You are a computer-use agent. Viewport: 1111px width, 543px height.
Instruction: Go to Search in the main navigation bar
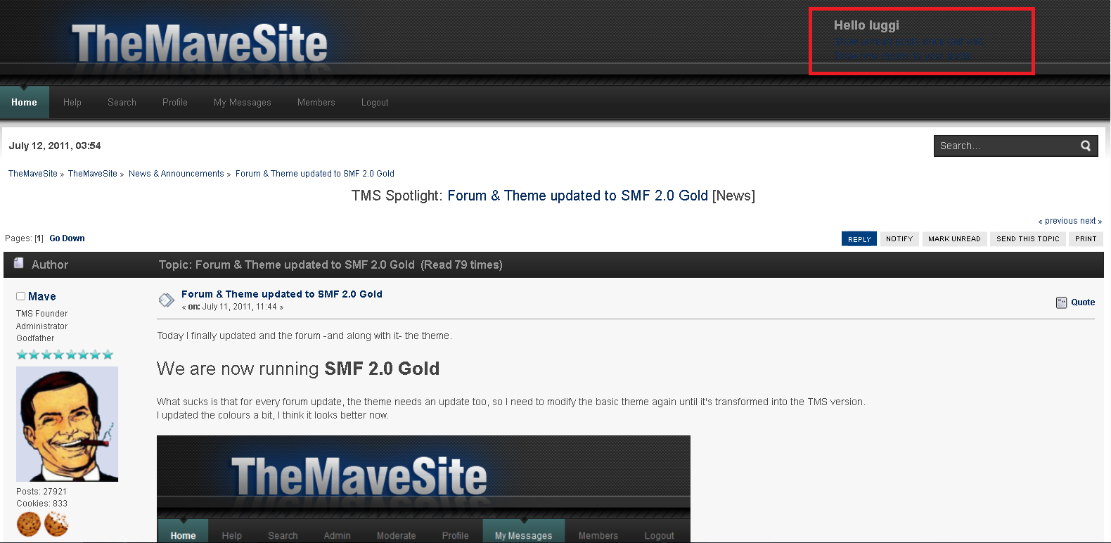[122, 102]
